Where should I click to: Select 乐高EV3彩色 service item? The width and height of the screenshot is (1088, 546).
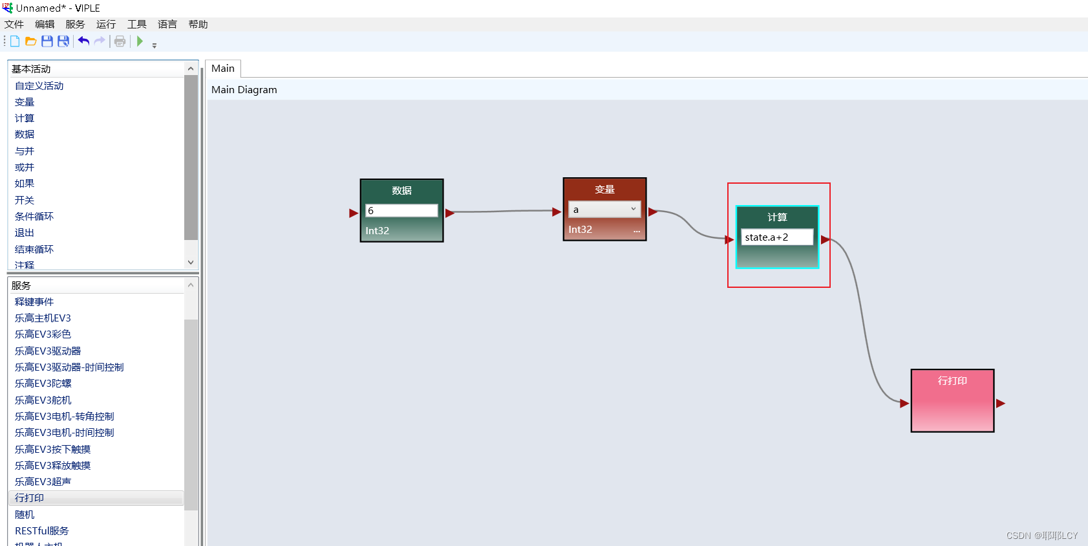click(43, 334)
